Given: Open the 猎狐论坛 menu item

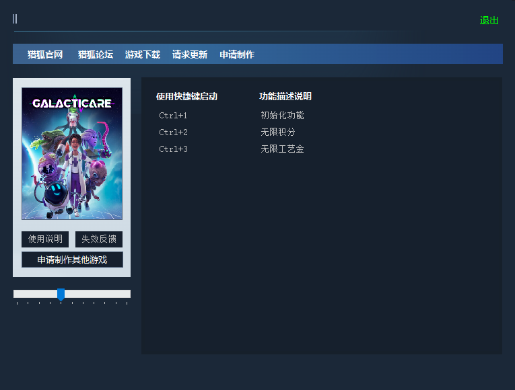Looking at the screenshot, I should 96,54.
